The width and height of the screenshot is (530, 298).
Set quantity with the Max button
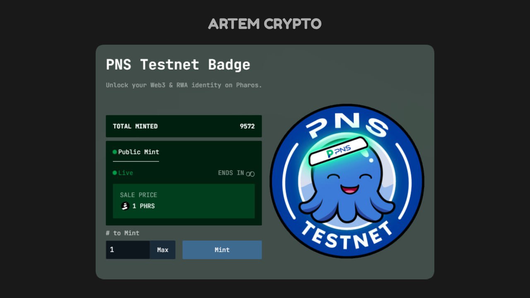coord(163,250)
